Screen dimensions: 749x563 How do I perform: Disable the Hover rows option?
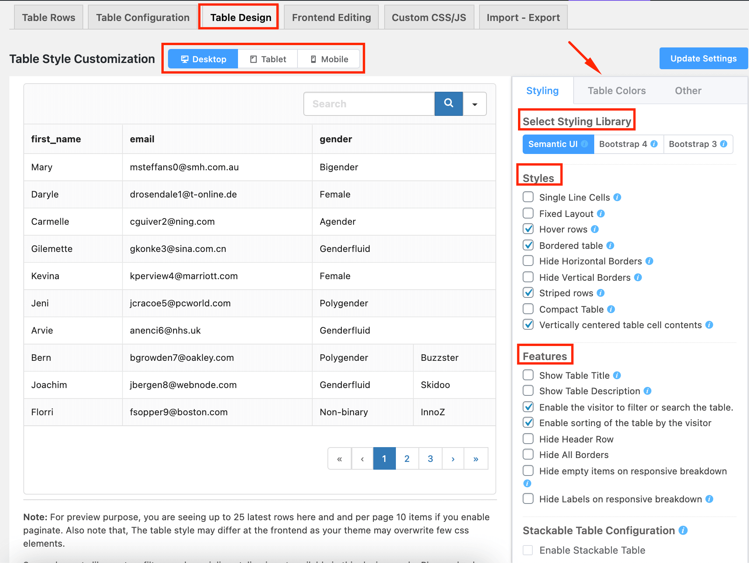point(528,229)
